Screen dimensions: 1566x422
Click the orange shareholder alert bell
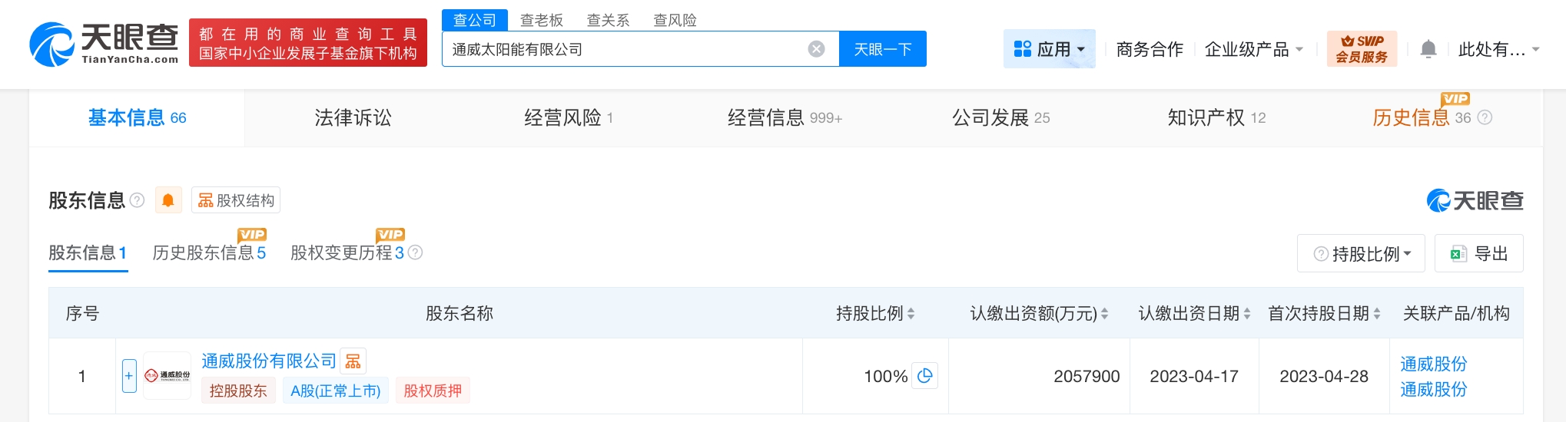(168, 200)
